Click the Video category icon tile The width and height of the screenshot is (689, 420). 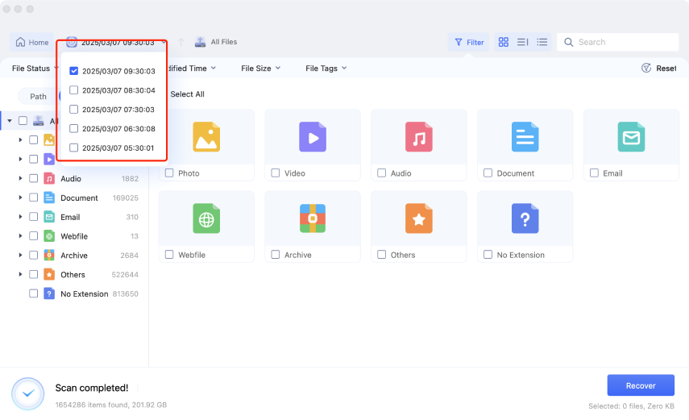(312, 137)
